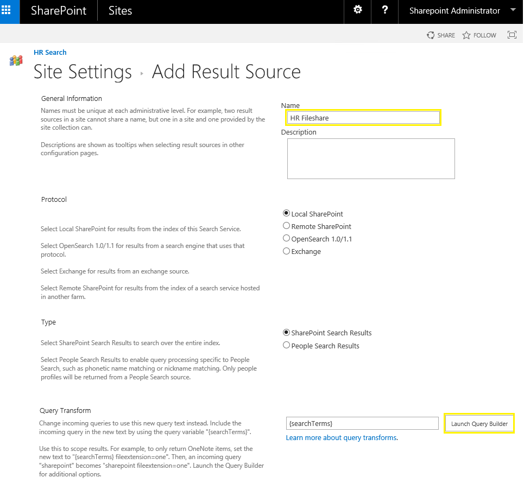Click the Launch Query Builder button
The image size is (524, 490).
[479, 423]
